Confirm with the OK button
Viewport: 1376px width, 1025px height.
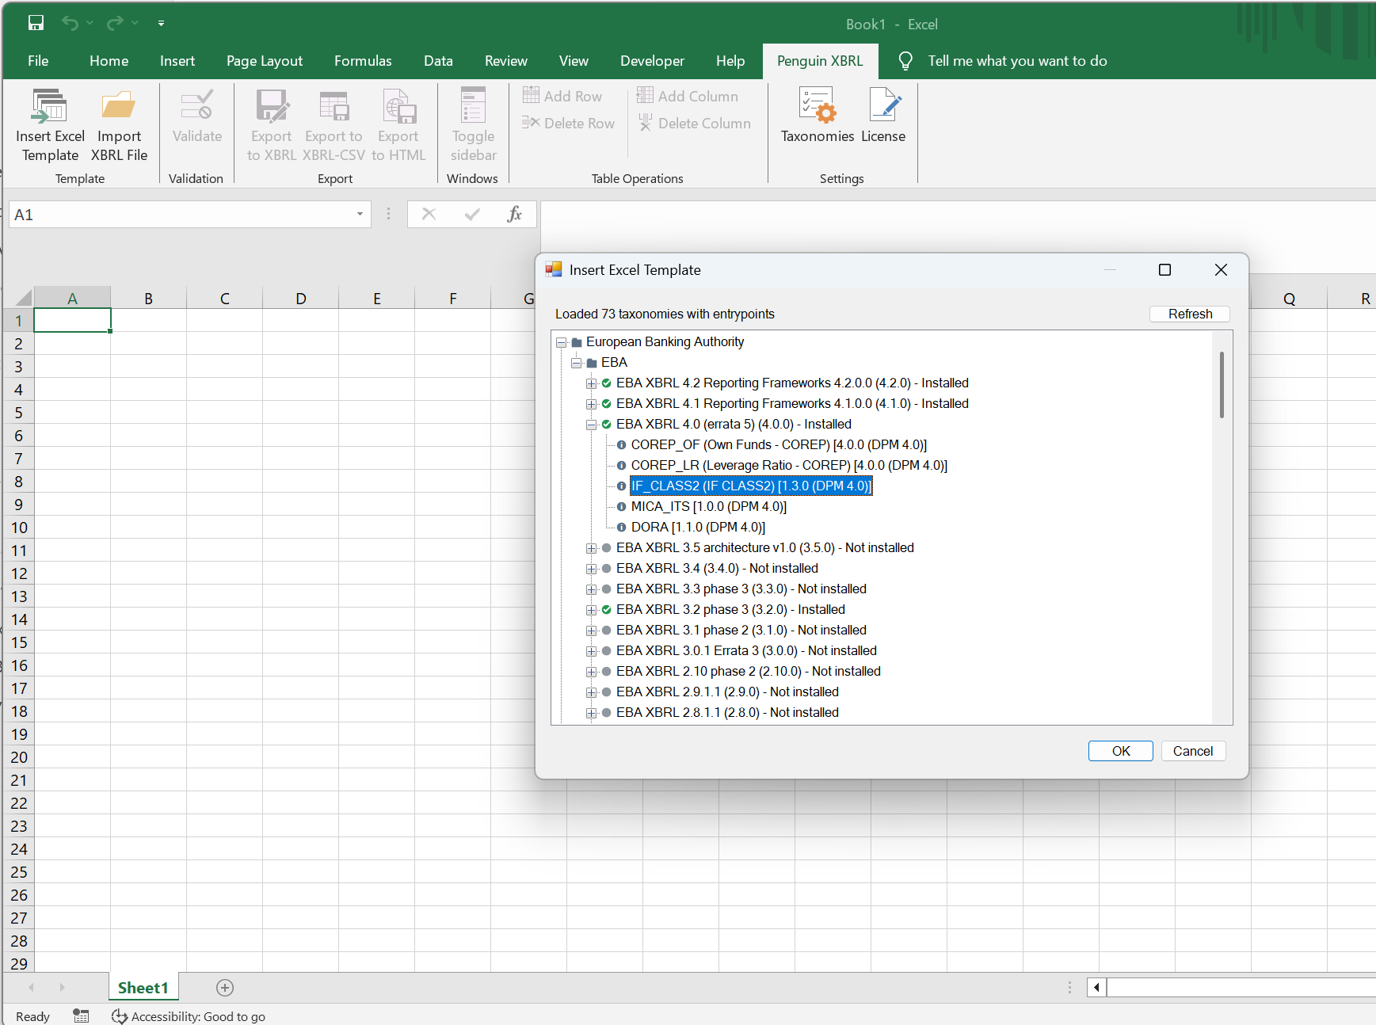click(1121, 751)
